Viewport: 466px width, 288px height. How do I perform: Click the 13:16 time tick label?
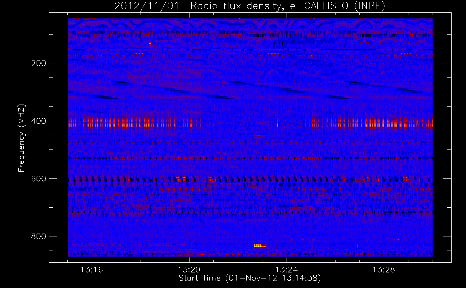(92, 270)
